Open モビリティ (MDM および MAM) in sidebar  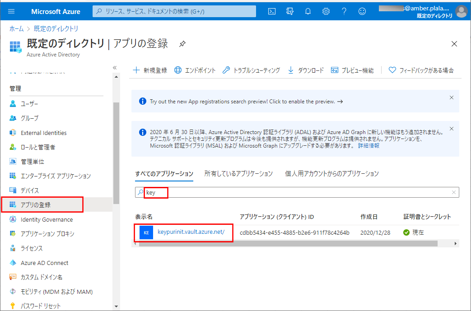click(x=56, y=292)
